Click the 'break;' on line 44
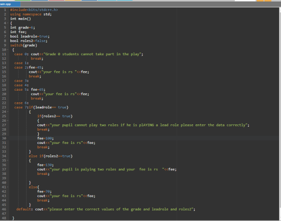The image size is (281, 221). pyautogui.click(x=43, y=200)
